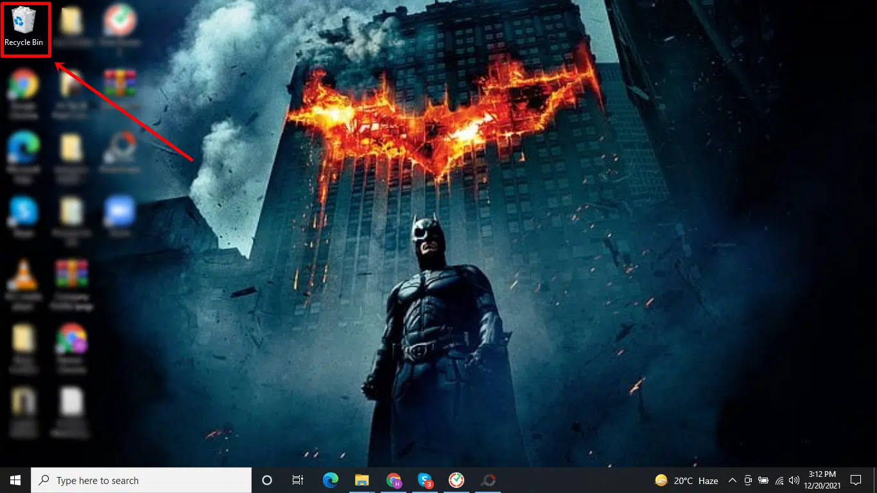Open the Windows Start menu

click(x=15, y=480)
